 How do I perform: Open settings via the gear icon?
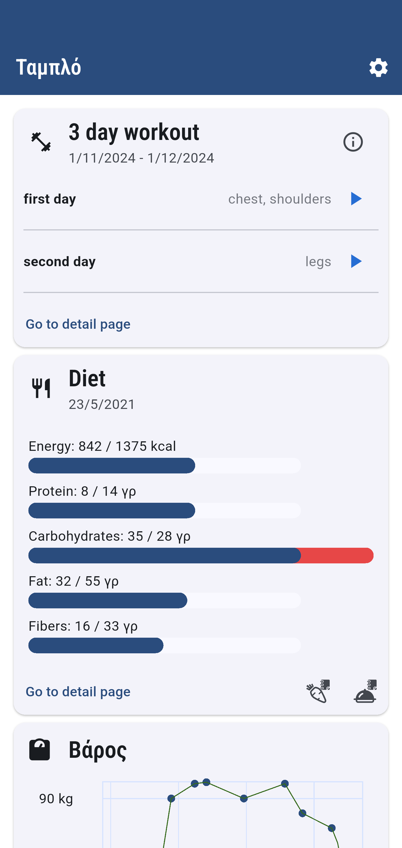tap(378, 68)
